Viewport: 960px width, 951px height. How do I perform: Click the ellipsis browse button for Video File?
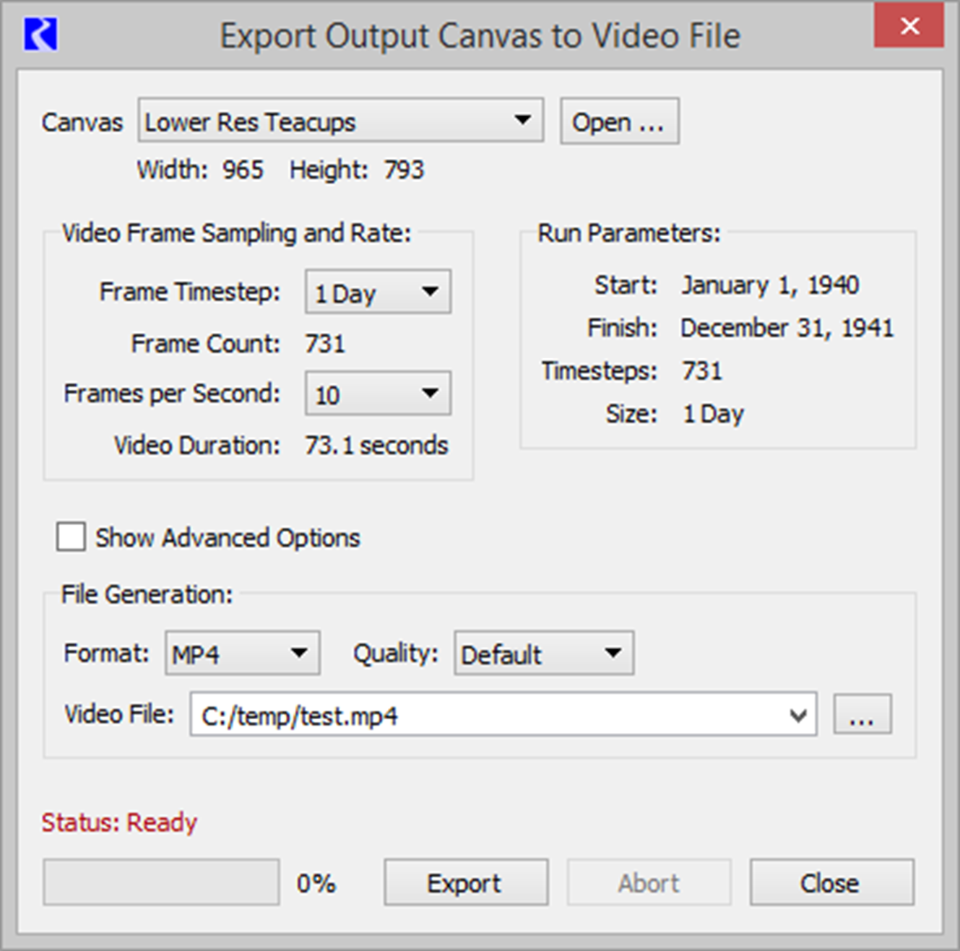[862, 715]
